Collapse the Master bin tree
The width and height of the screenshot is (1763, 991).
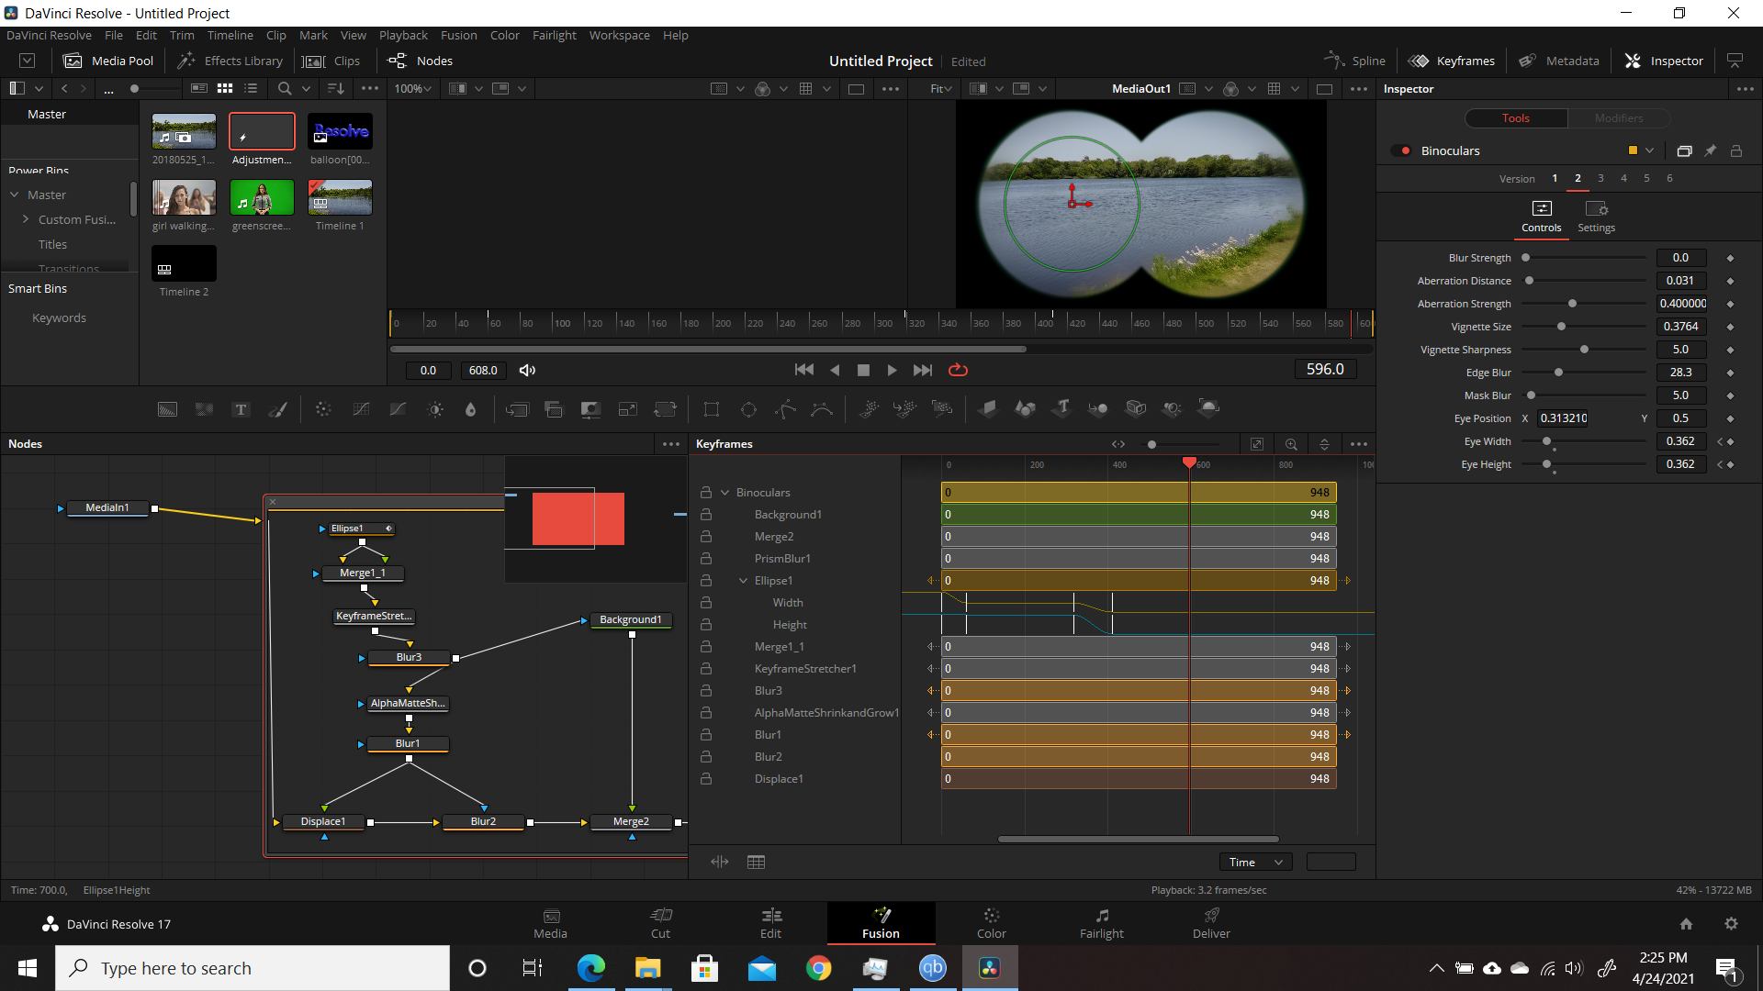coord(15,195)
